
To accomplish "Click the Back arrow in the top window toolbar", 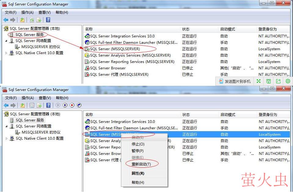I will [6, 20].
